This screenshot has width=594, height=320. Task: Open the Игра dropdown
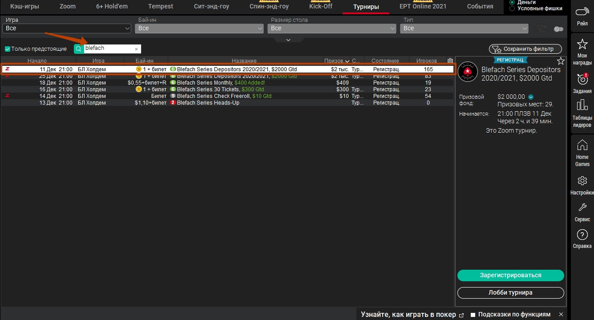[67, 28]
